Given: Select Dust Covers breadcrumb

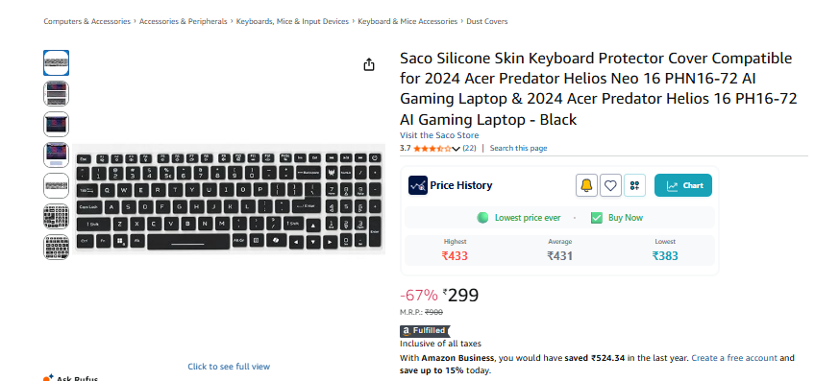Looking at the screenshot, I should [486, 21].
